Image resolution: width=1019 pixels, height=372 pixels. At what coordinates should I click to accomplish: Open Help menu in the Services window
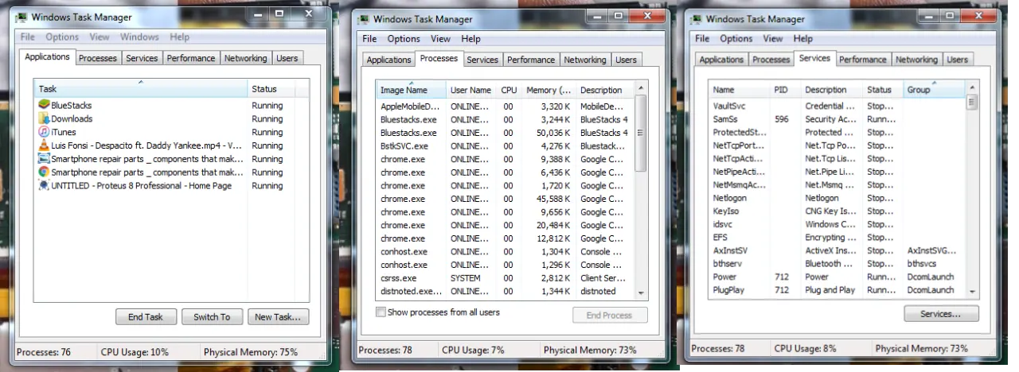[x=803, y=38]
